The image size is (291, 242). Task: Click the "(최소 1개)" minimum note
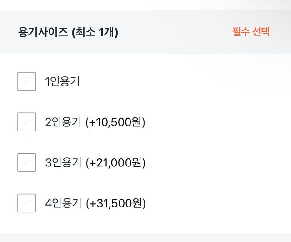95,33
